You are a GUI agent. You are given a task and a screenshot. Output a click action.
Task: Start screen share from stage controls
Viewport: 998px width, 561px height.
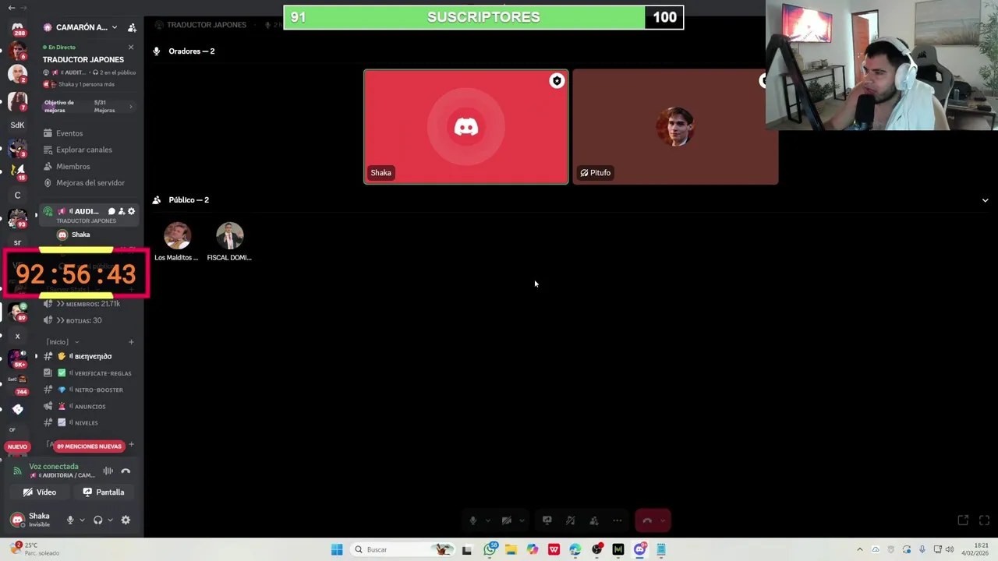(x=547, y=520)
